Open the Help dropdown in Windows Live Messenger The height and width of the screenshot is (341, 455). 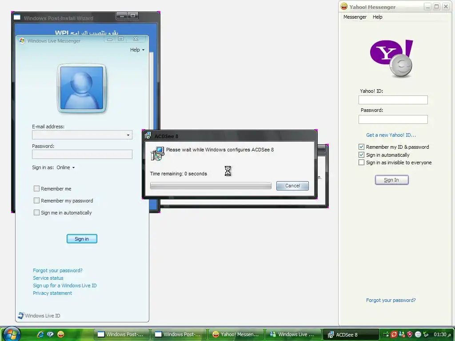point(137,50)
